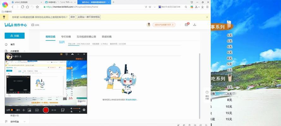Click the star icon inside address bar
281x126 pixels.
150,7
